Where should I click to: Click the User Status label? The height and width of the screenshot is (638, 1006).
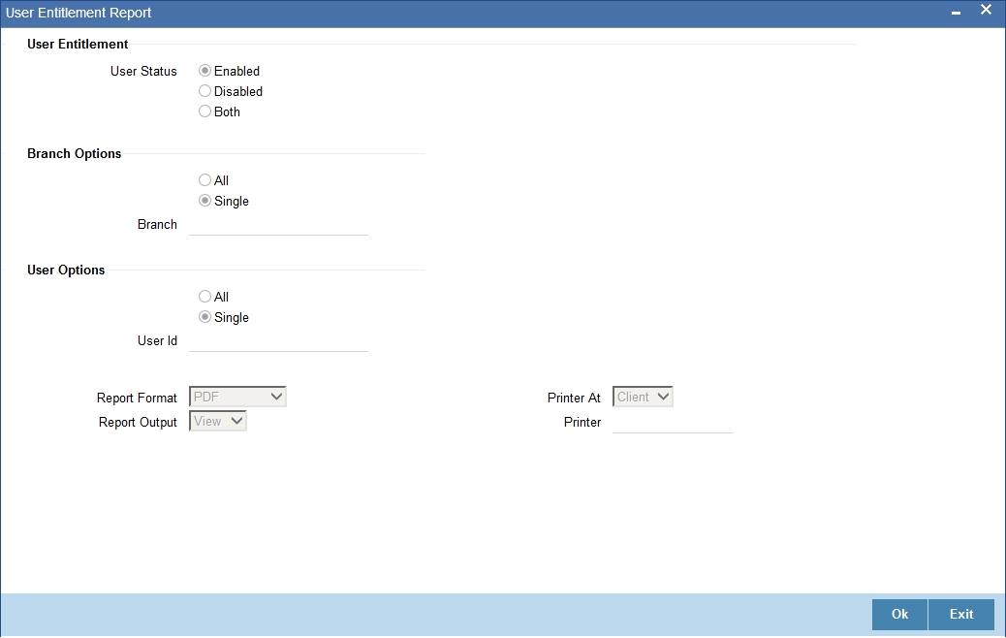click(x=143, y=71)
